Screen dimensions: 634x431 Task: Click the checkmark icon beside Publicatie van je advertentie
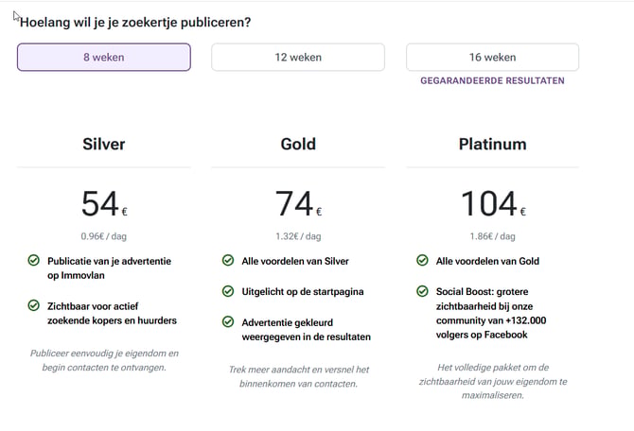(33, 261)
